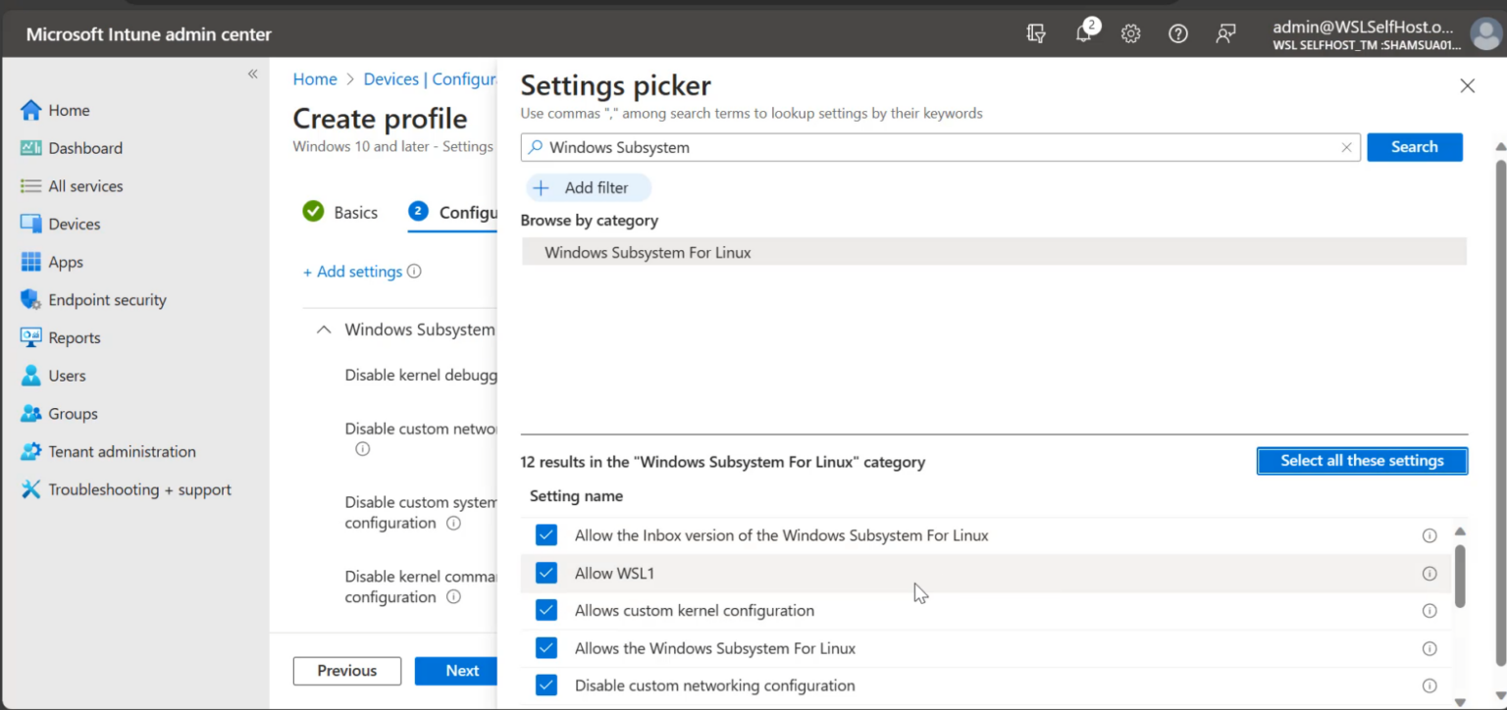
Task: Open the Reports section
Action: tap(74, 336)
